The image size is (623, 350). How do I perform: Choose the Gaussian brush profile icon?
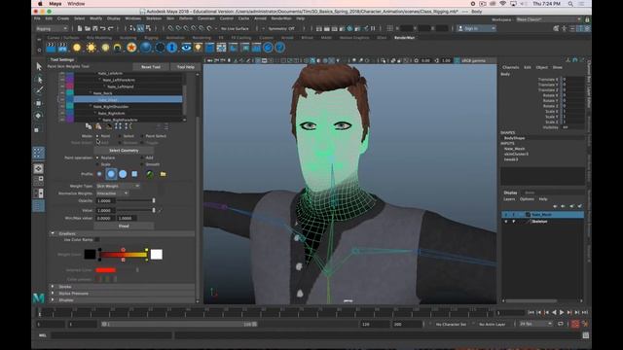pos(99,174)
